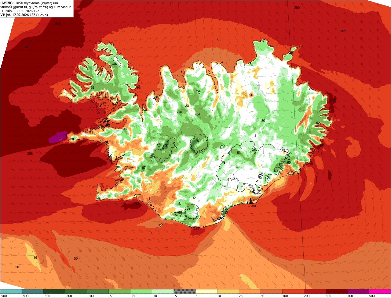The image size is (391, 298).
Task: Click the '400' legend label
Action: [350, 296]
